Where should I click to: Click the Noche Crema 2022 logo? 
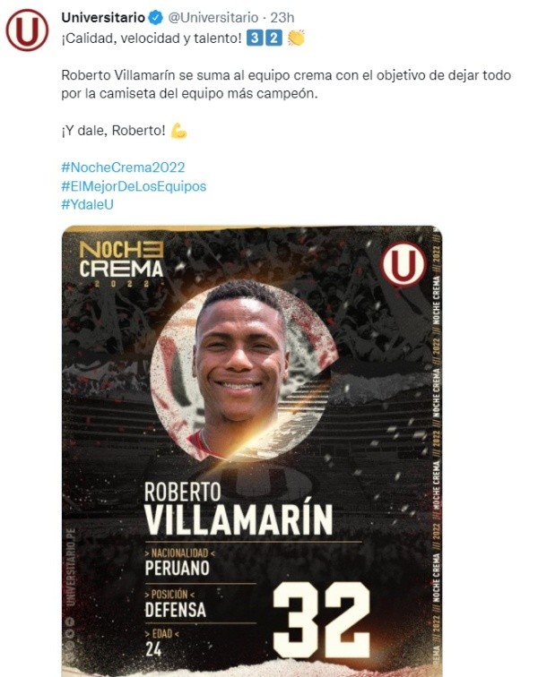tap(122, 264)
